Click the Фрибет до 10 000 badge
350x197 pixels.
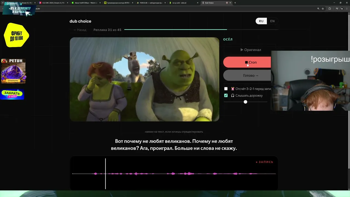coord(16,35)
